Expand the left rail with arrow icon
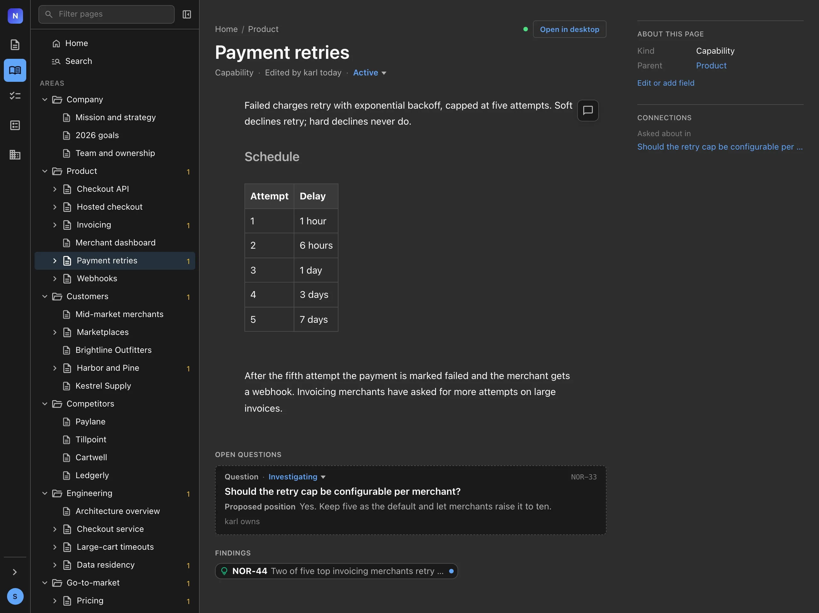Viewport: 819px width, 613px height. [15, 572]
